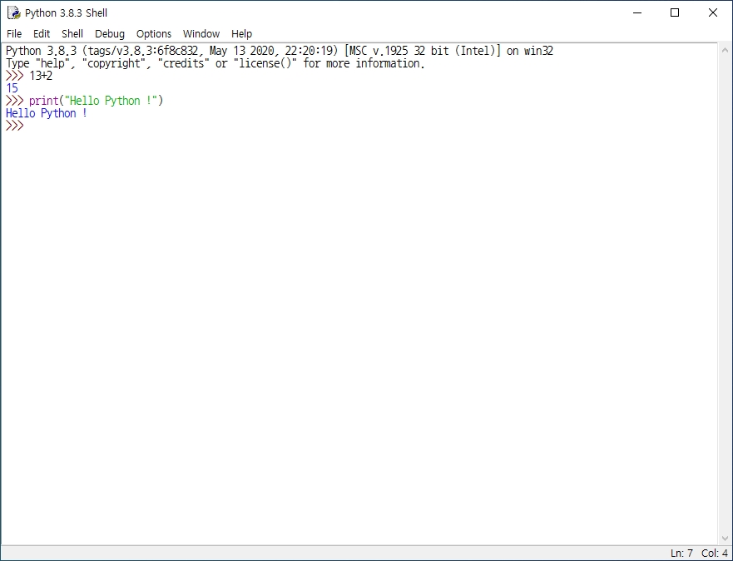Click the 'Col: 4' status bar entry
The image size is (733, 561).
coord(715,554)
